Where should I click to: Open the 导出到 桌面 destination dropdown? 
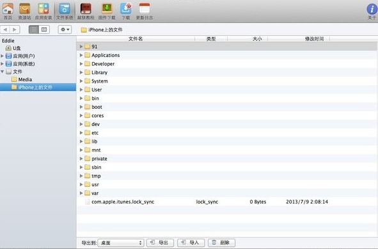tap(121, 243)
